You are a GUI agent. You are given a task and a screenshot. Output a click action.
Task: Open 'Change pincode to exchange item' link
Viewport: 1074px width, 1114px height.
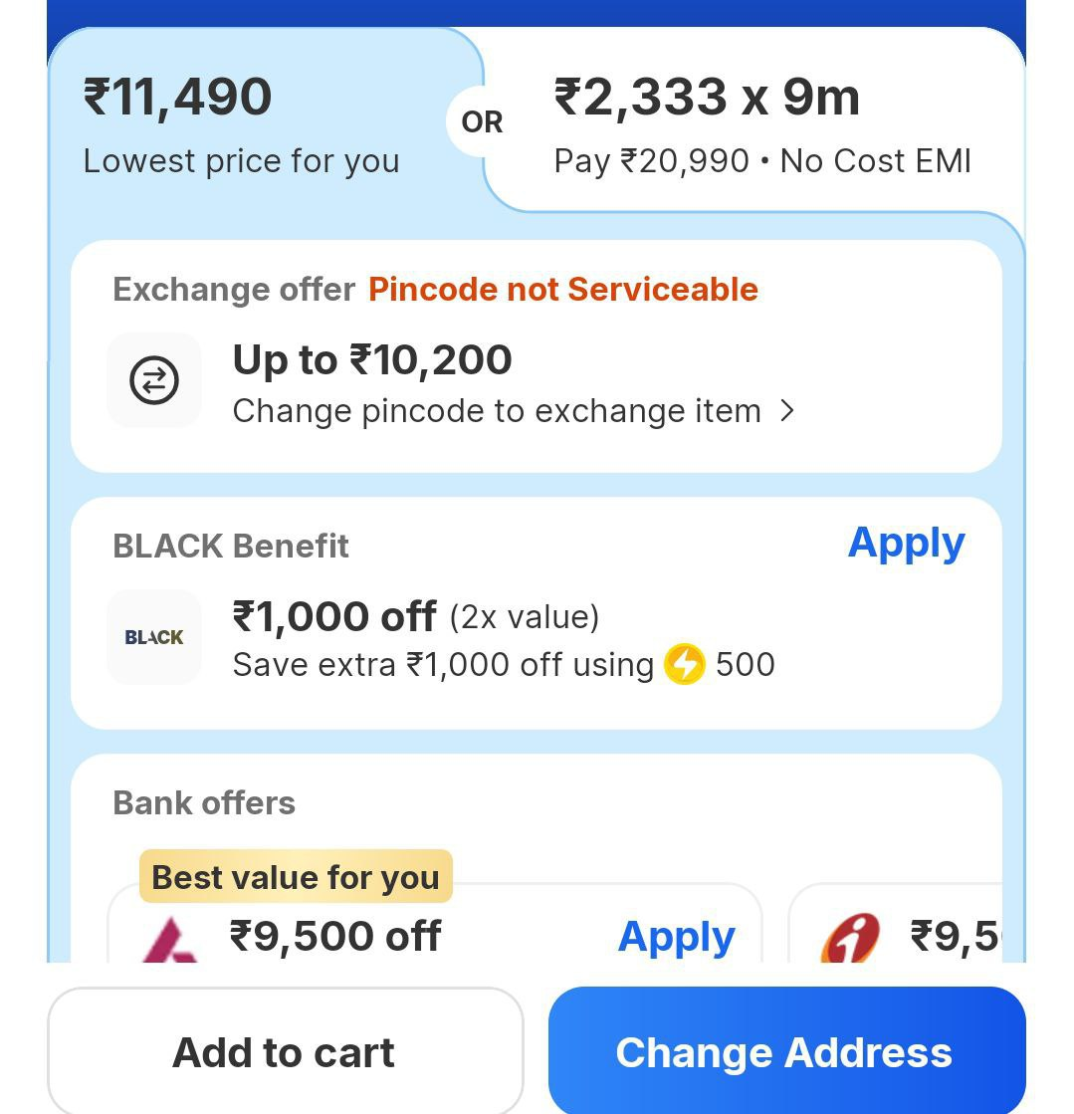coord(497,411)
